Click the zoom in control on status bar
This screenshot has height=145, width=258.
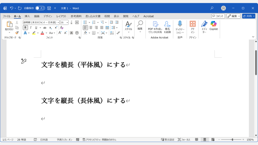click(243, 139)
